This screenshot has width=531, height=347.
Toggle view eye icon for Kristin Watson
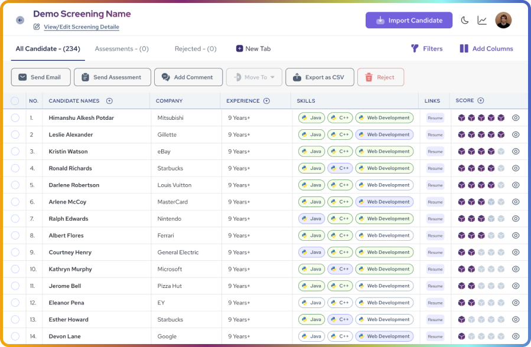(x=516, y=151)
